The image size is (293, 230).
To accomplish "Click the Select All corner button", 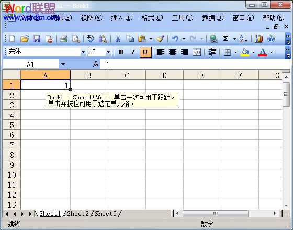I will point(12,75).
